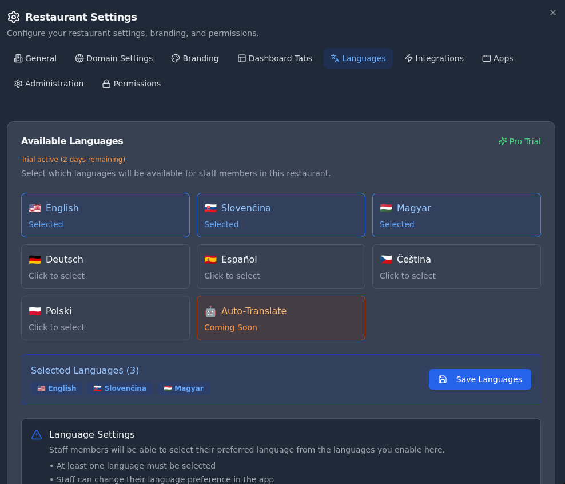
Task: Click the Slovak flag on Slovenčina card
Action: point(210,208)
